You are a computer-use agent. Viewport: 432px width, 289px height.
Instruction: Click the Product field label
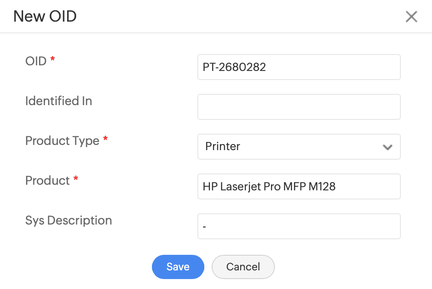click(48, 180)
